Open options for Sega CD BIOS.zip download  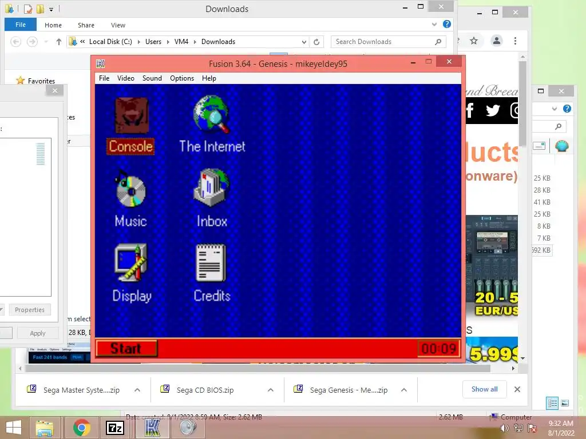271,390
